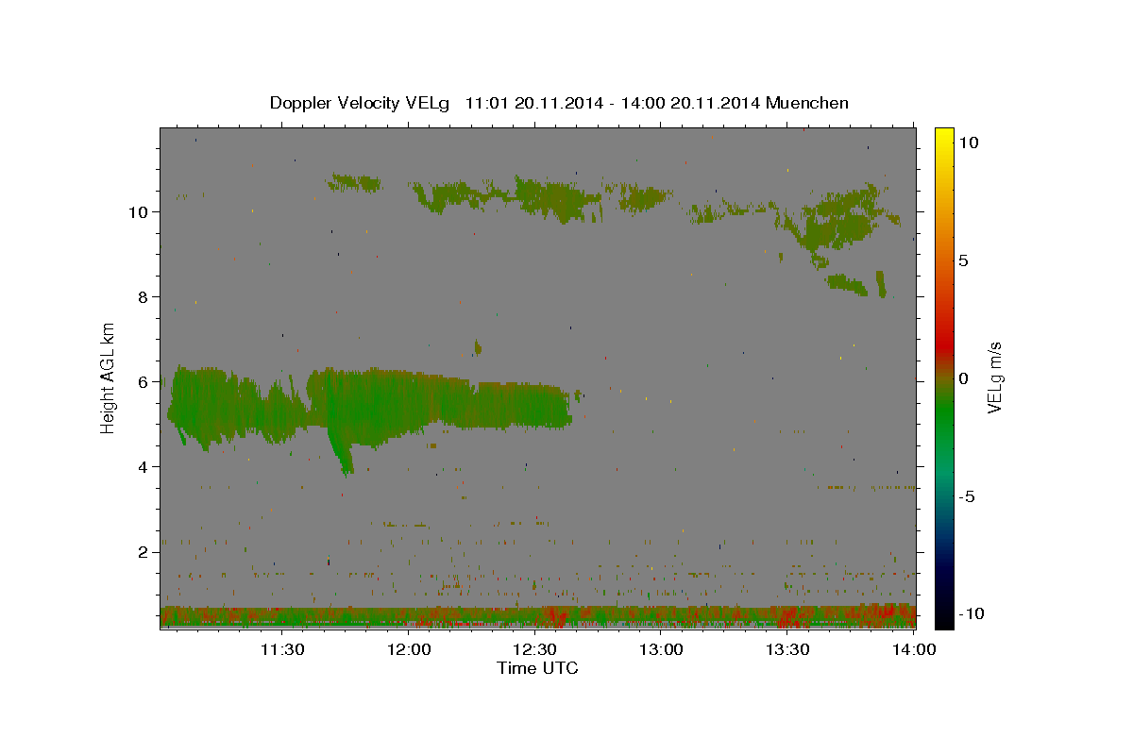Click the colorbar value -5 label
1133x755 pixels.
click(x=965, y=495)
